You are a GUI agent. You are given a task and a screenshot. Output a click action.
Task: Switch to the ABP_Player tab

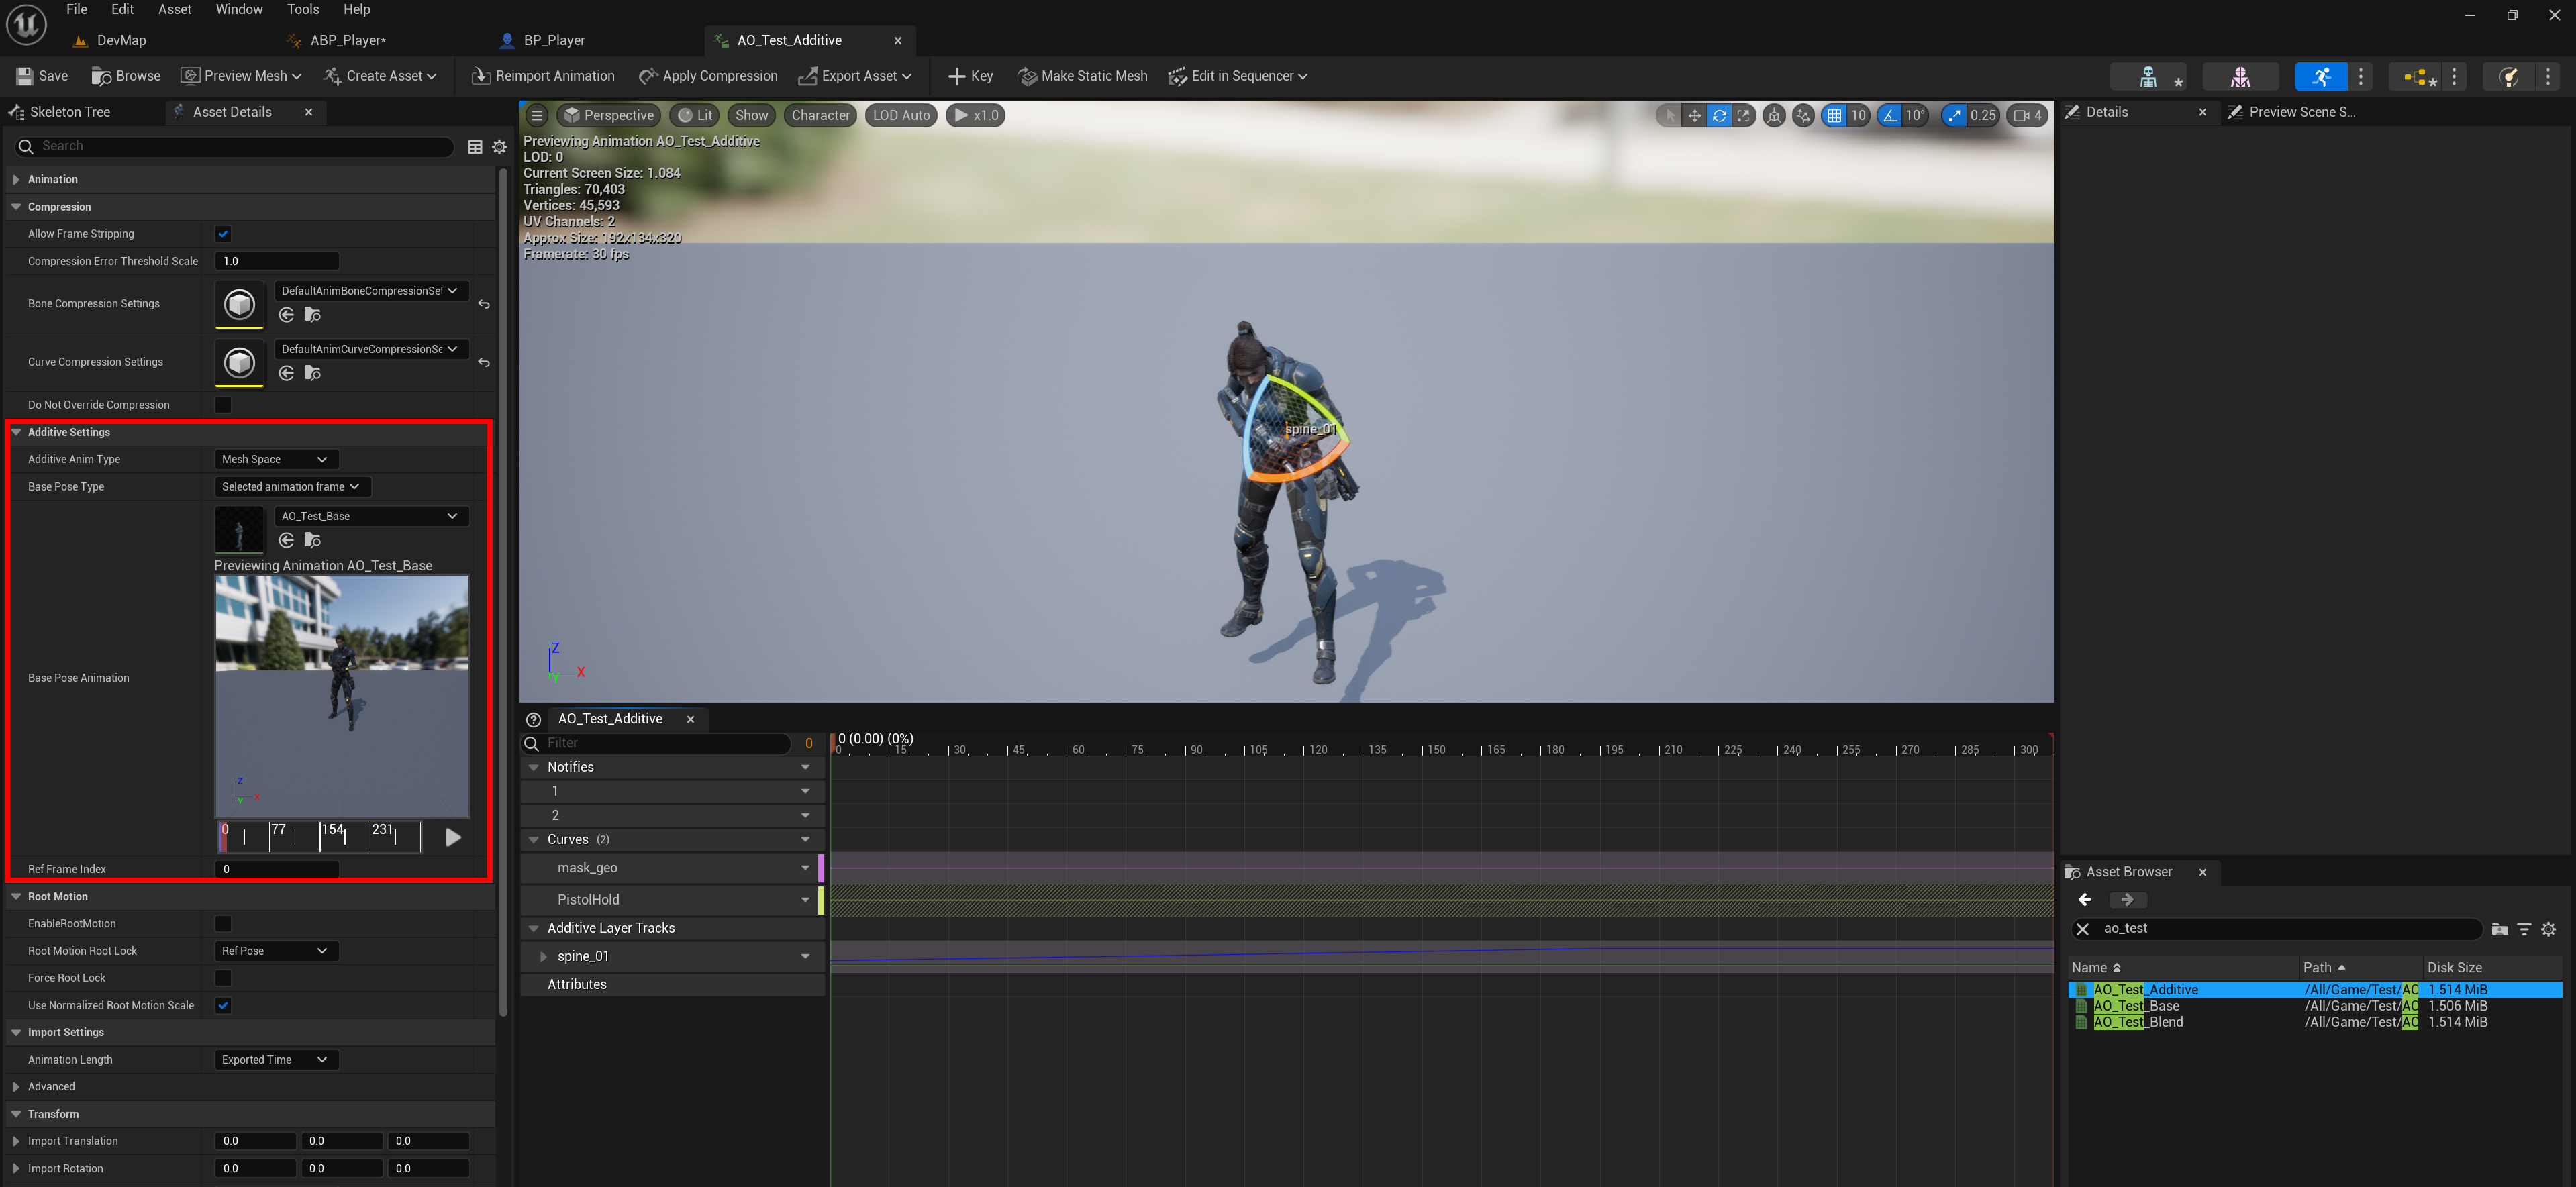(348, 41)
